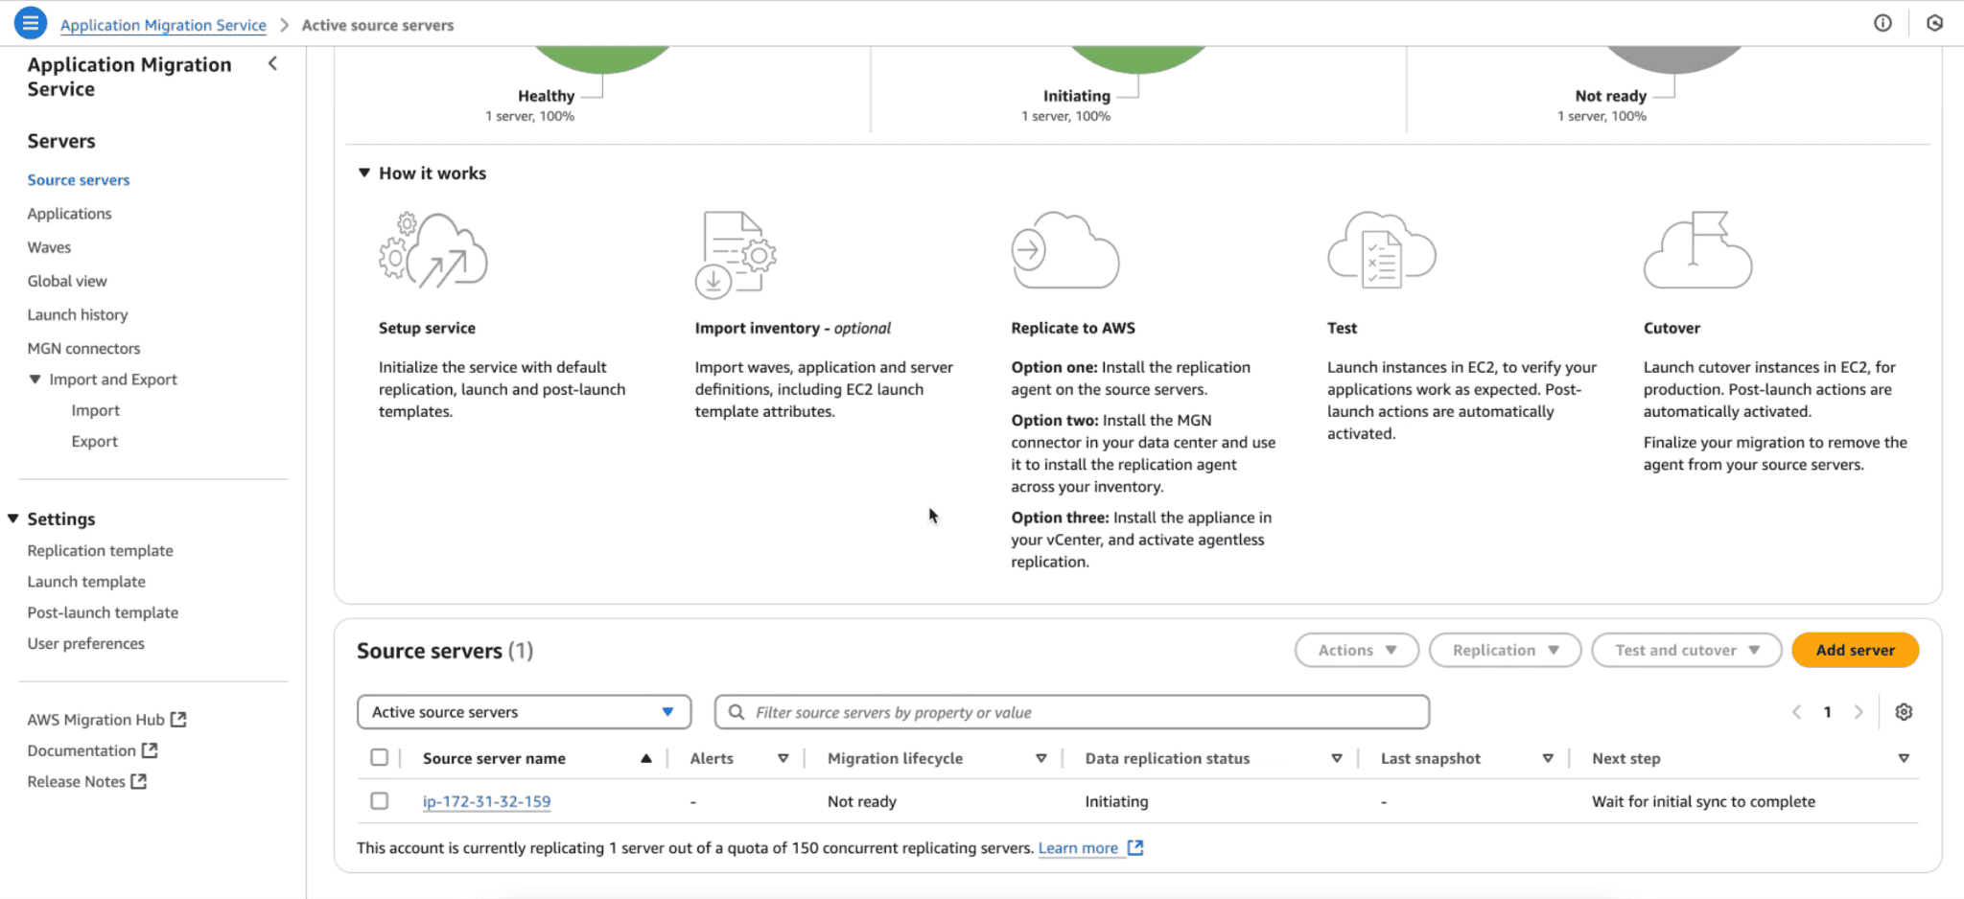Sort ascending by Source server name arrow
The height and width of the screenshot is (899, 1964).
tap(646, 758)
